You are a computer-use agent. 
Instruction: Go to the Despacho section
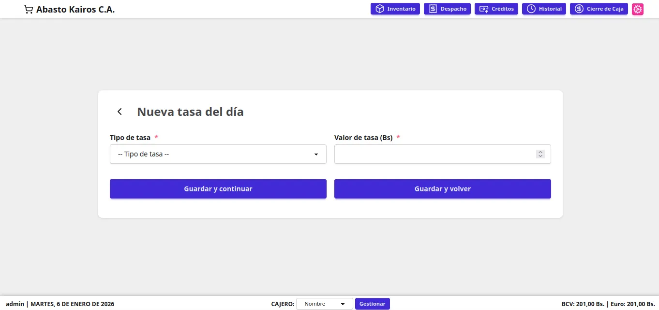(447, 9)
